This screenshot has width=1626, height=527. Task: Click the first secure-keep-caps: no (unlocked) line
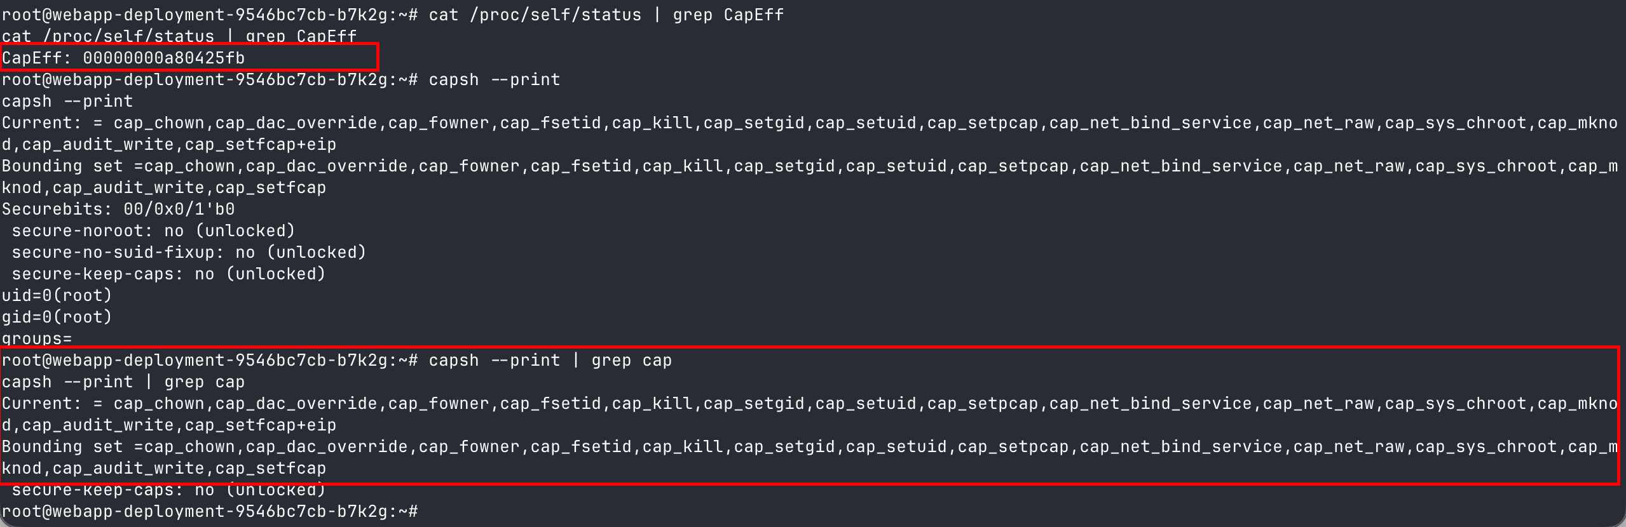(169, 274)
